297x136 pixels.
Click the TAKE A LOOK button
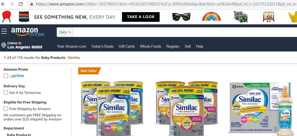pyautogui.click(x=141, y=17)
